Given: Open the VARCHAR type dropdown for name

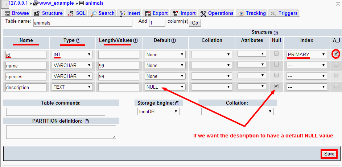Looking at the screenshot, I should click(x=72, y=66).
